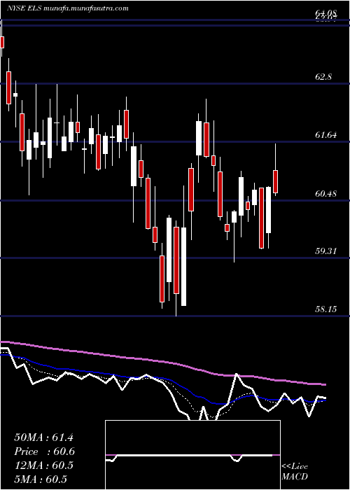Select the 60.48 price level label
350x490 pixels.
tap(326, 193)
